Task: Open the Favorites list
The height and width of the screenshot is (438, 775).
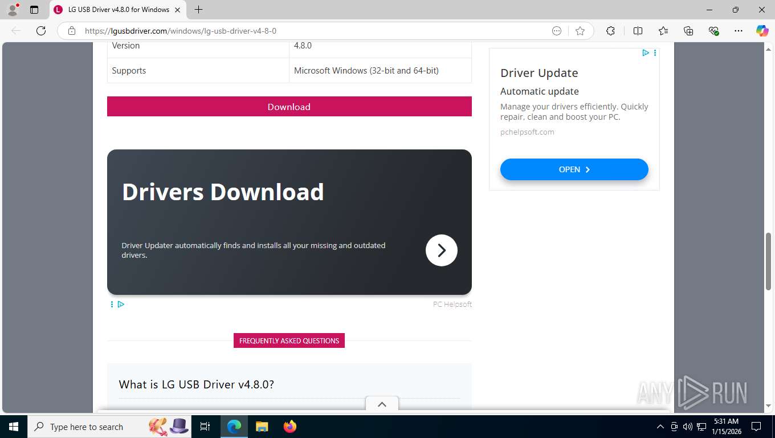Action: 663,31
